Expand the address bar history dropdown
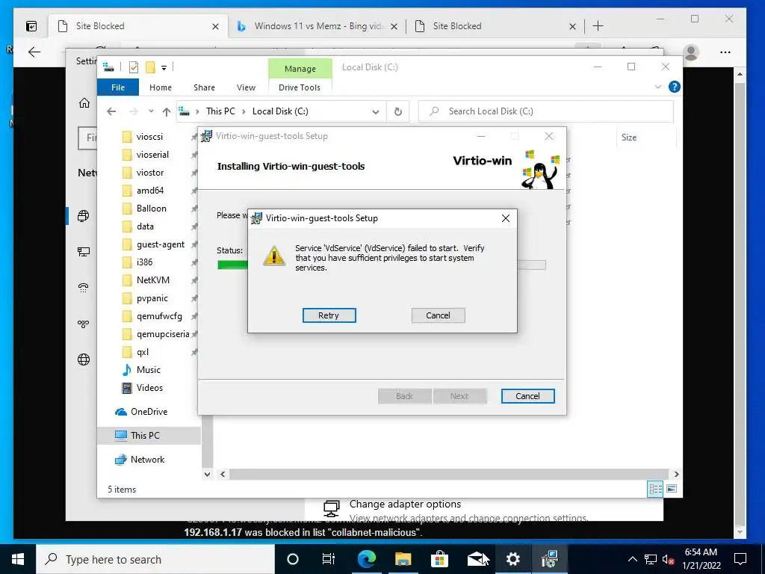Viewport: 765px width, 574px height. tap(375, 112)
